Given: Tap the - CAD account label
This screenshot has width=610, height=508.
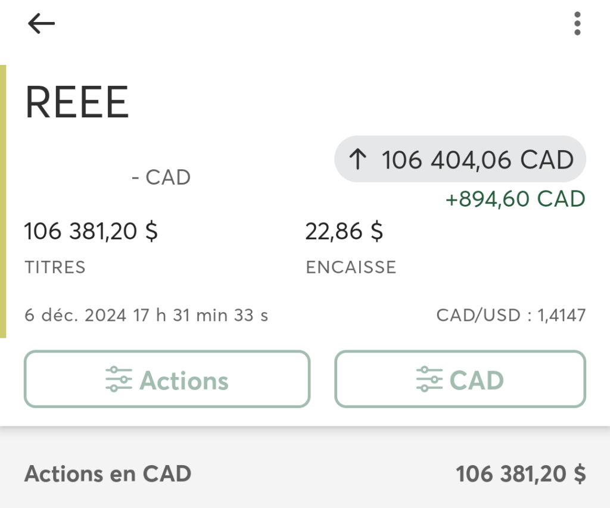Looking at the screenshot, I should 161,177.
